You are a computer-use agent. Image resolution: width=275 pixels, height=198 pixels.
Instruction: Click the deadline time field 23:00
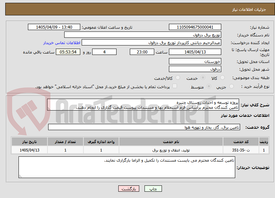[x=142, y=52]
